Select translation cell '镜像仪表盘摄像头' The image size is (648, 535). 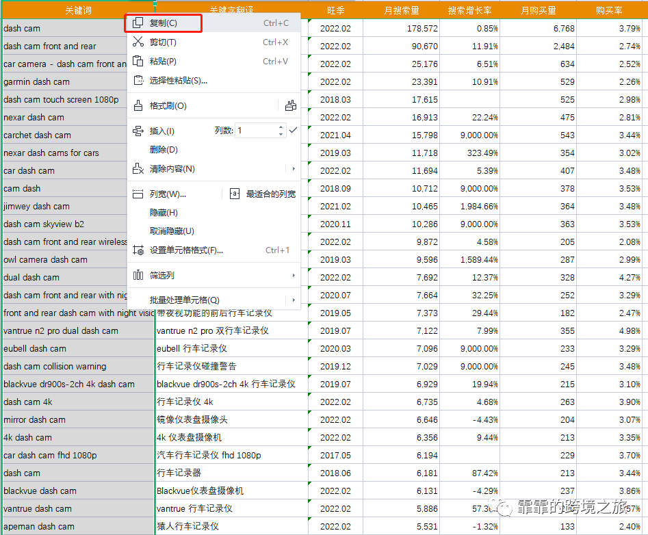click(232, 420)
